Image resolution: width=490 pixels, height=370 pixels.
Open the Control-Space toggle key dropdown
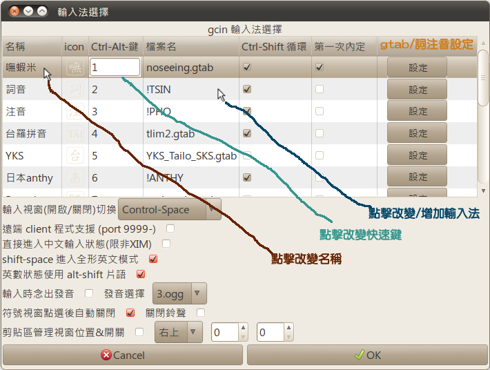[170, 208]
